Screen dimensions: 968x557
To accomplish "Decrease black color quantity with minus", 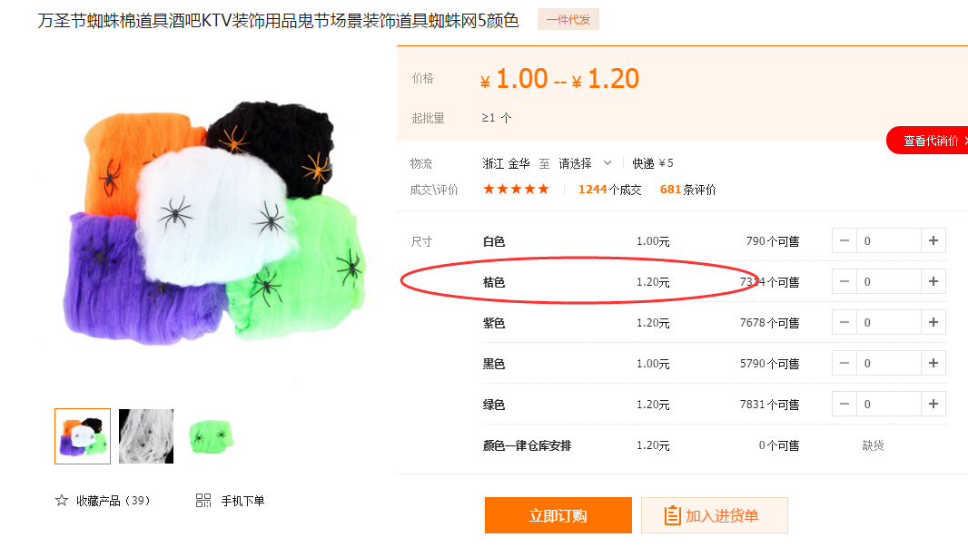I will (844, 363).
